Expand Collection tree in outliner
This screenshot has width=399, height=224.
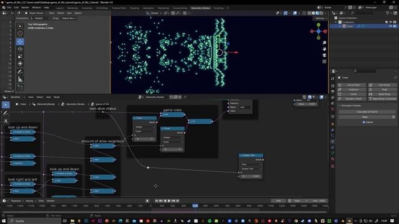[x=336, y=22]
